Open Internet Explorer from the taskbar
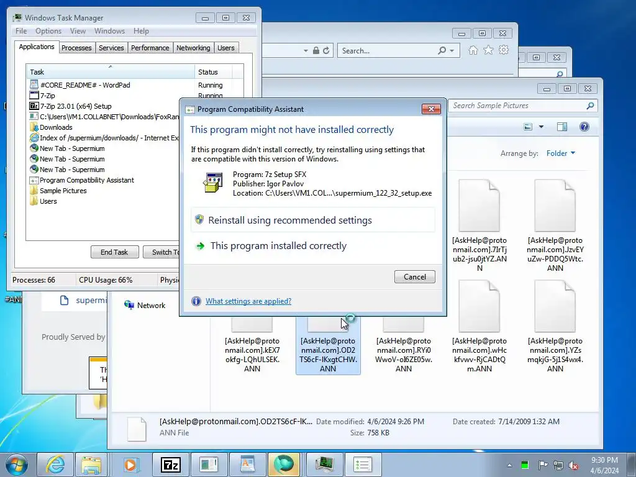 tap(55, 465)
